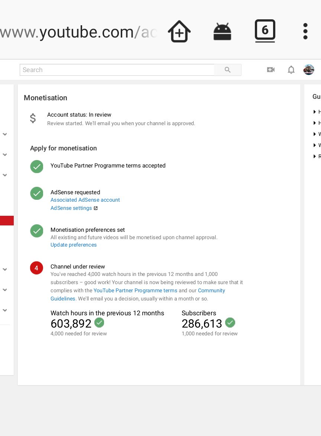321x436 pixels.
Task: Open the account avatar menu
Action: 309,69
